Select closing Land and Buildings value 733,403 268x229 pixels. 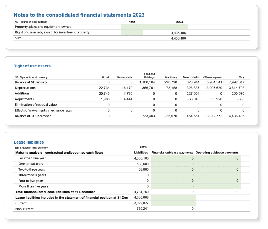point(149,116)
